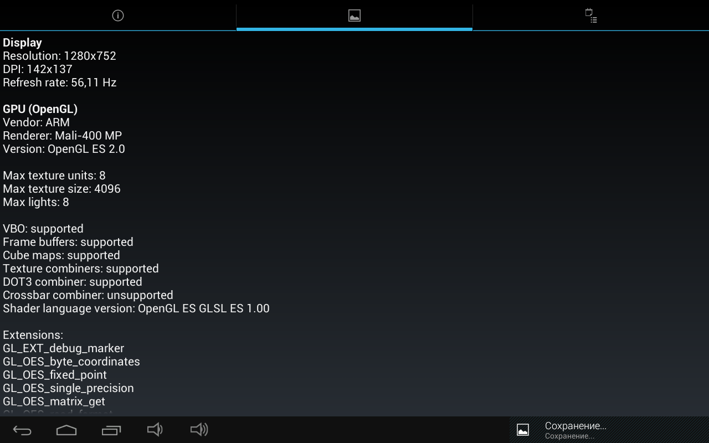Select Max texture size: 4096
Image resolution: width=709 pixels, height=443 pixels.
pyautogui.click(x=61, y=189)
